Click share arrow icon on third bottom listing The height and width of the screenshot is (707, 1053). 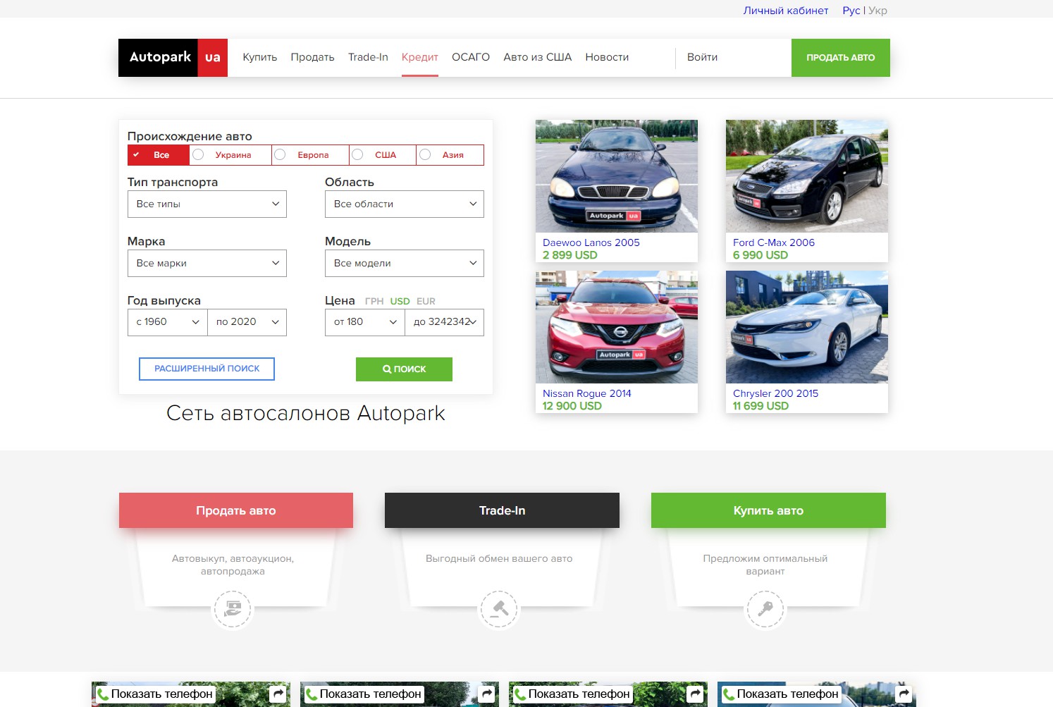coord(696,694)
